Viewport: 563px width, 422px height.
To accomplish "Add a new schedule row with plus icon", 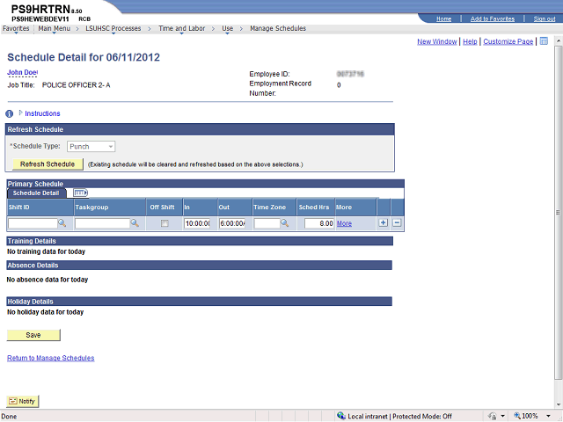I will (383, 223).
